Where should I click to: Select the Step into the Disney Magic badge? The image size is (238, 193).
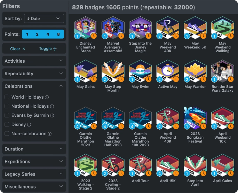[x=140, y=28]
